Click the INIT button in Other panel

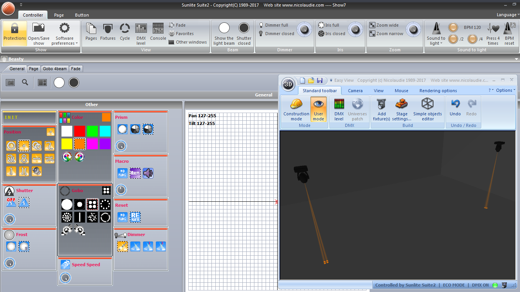click(29, 117)
